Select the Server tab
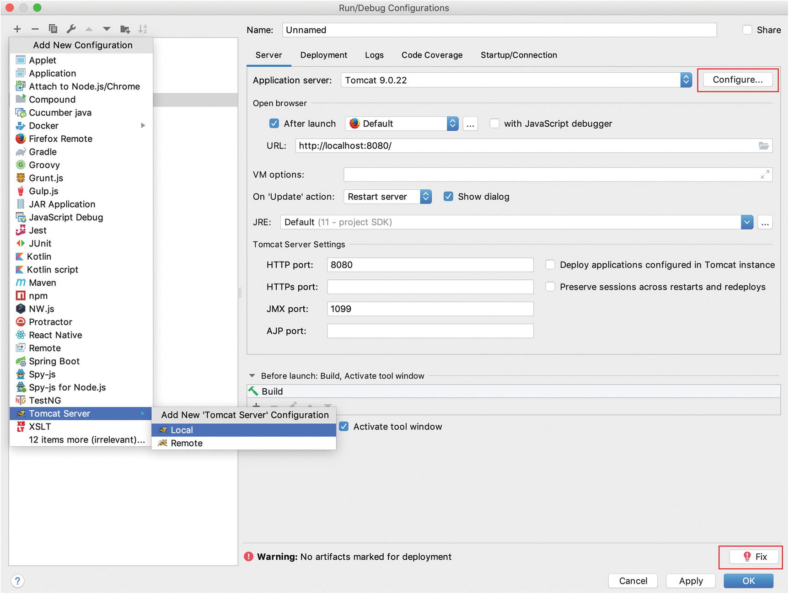 click(x=269, y=55)
